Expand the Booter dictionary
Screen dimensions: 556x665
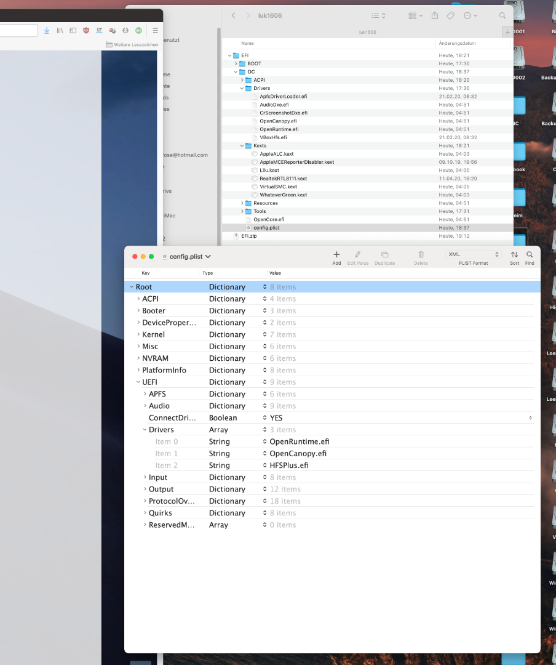click(138, 310)
